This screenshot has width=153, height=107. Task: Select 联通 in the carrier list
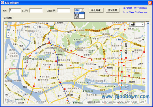click(79, 15)
